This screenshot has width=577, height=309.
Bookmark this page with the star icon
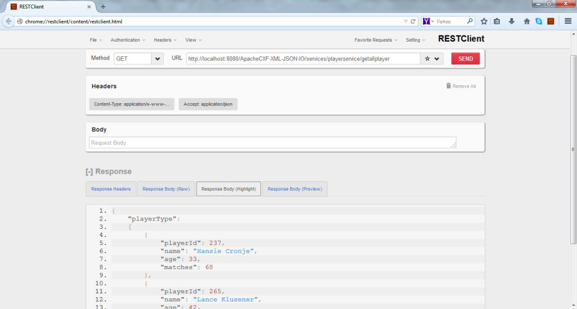[x=484, y=21]
